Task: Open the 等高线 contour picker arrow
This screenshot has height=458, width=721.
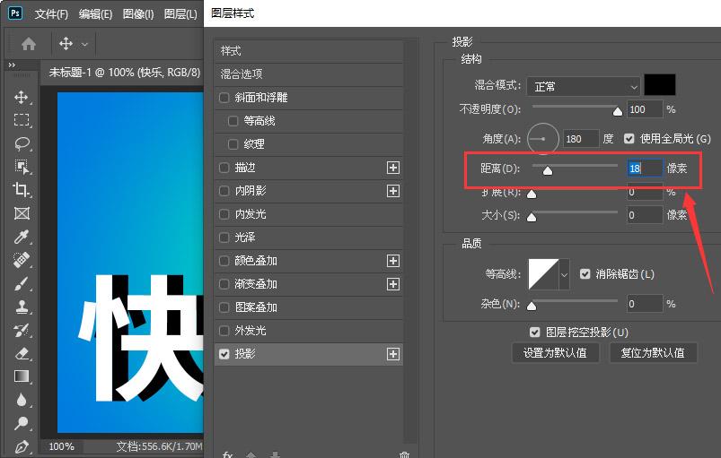Action: (564, 274)
